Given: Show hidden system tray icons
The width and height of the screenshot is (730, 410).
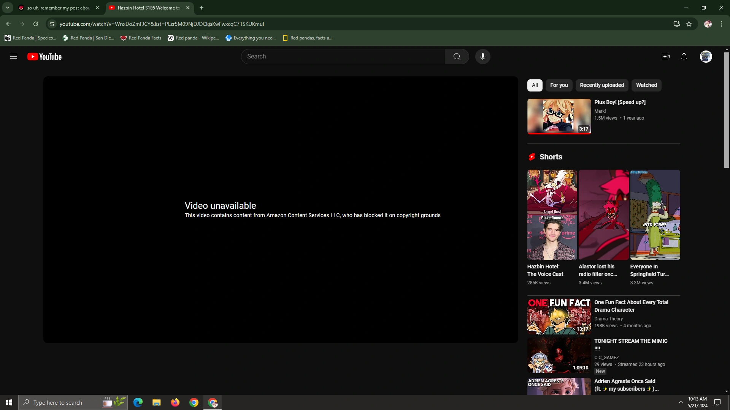Looking at the screenshot, I should pyautogui.click(x=681, y=402).
